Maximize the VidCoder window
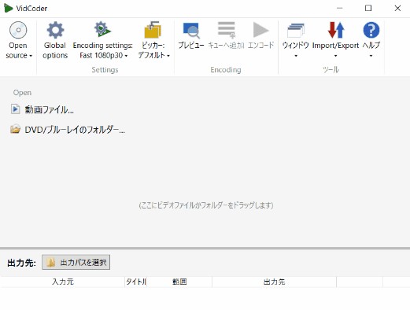 pos(368,8)
